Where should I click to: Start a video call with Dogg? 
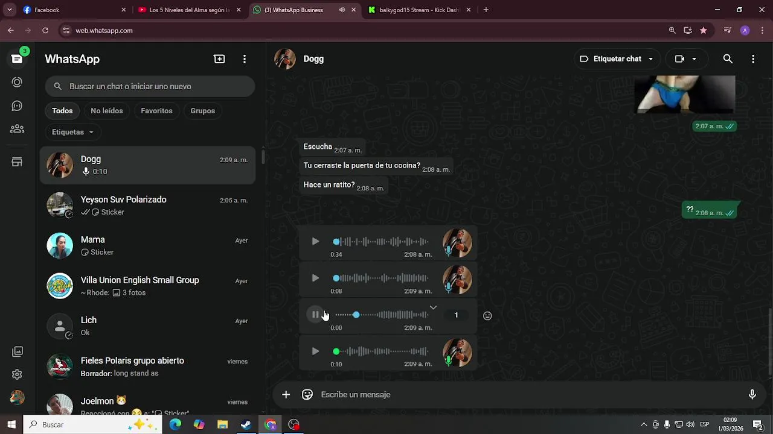(x=679, y=59)
